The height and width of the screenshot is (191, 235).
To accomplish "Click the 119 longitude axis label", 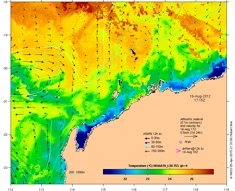I will pos(227,190).
